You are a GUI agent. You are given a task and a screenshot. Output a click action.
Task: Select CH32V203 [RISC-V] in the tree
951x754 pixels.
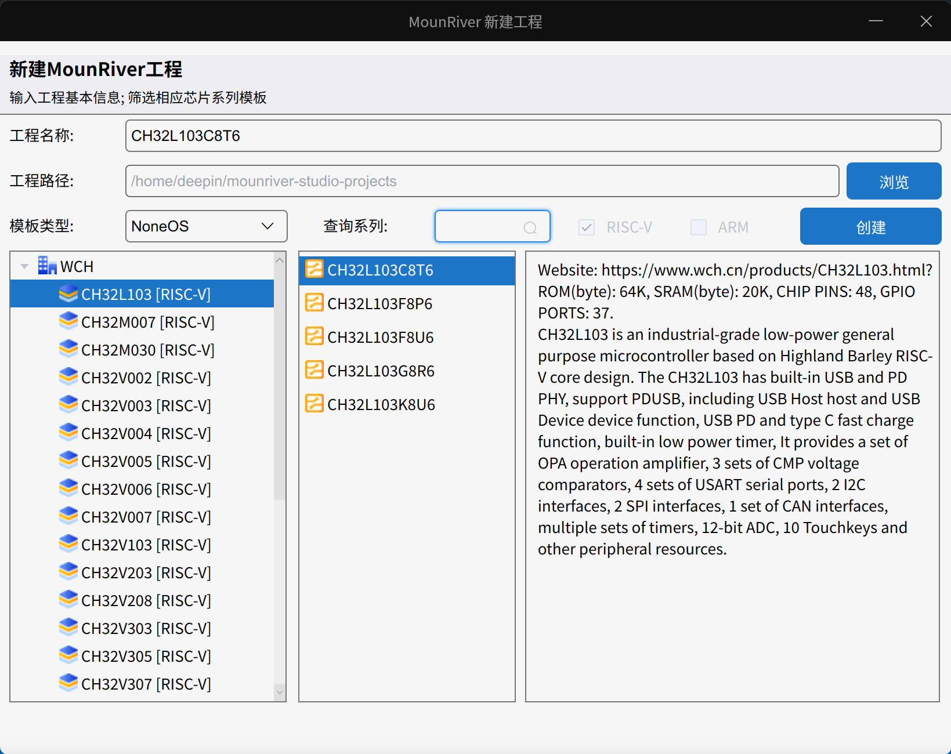[x=142, y=572]
